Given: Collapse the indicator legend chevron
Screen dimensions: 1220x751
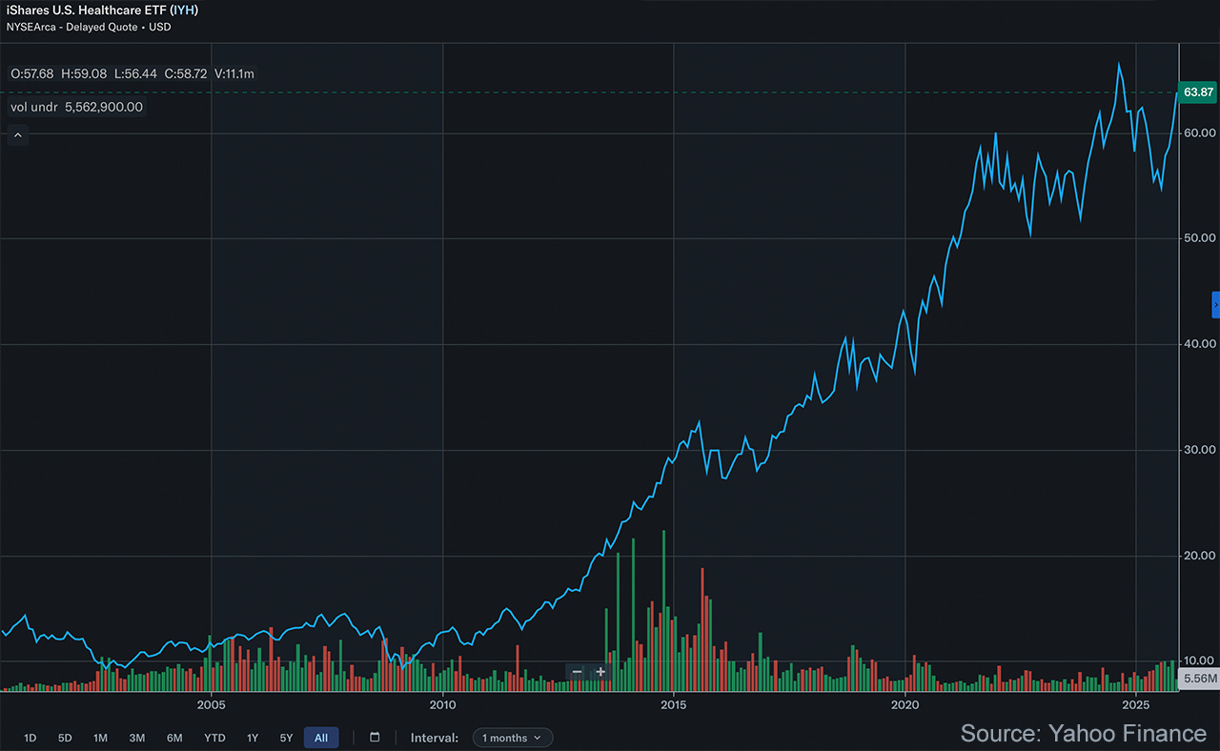Looking at the screenshot, I should (17, 135).
